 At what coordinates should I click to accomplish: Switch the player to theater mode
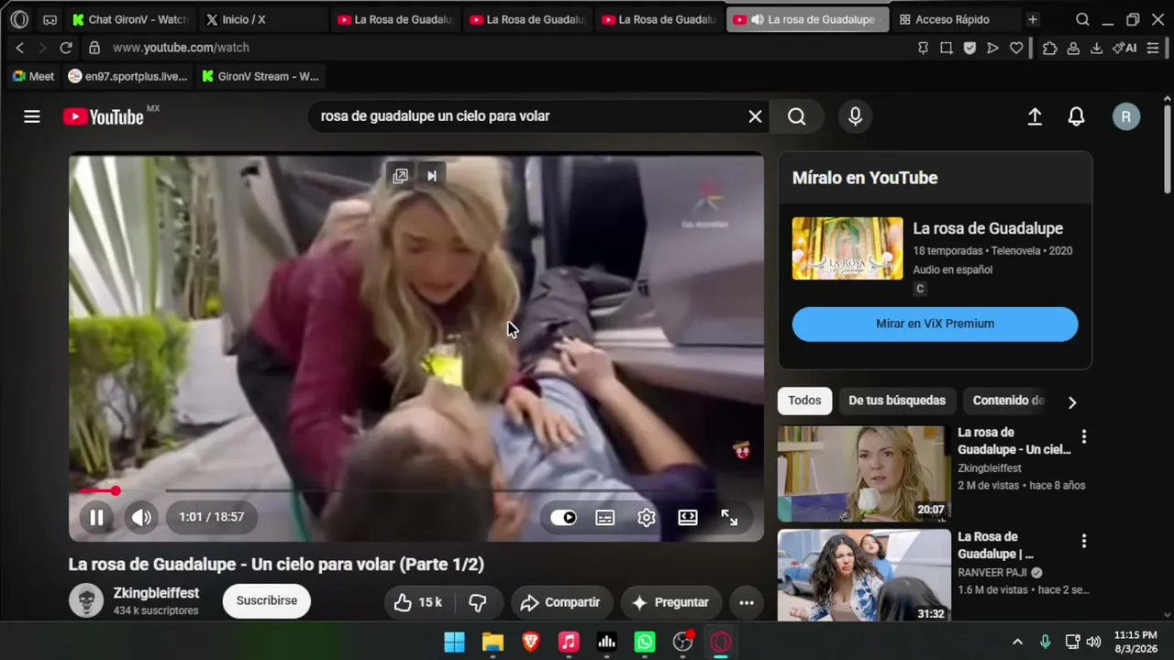point(688,517)
